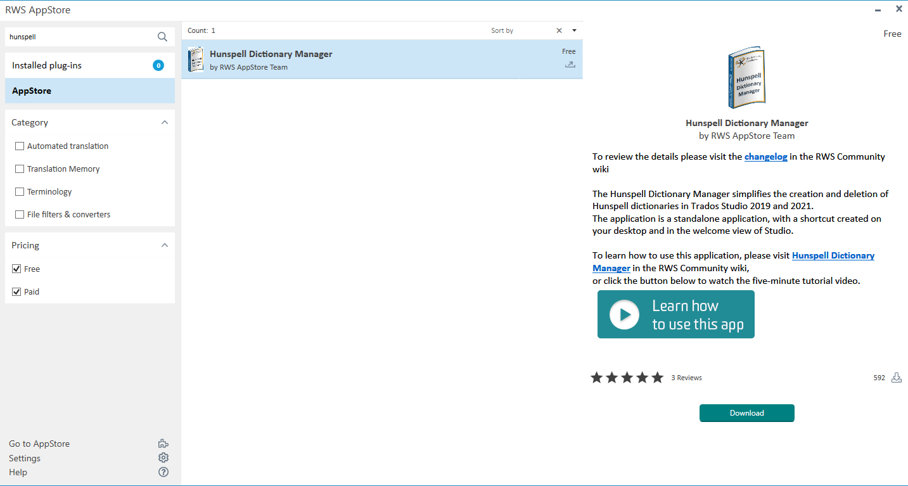Open the changelog link

coord(765,157)
